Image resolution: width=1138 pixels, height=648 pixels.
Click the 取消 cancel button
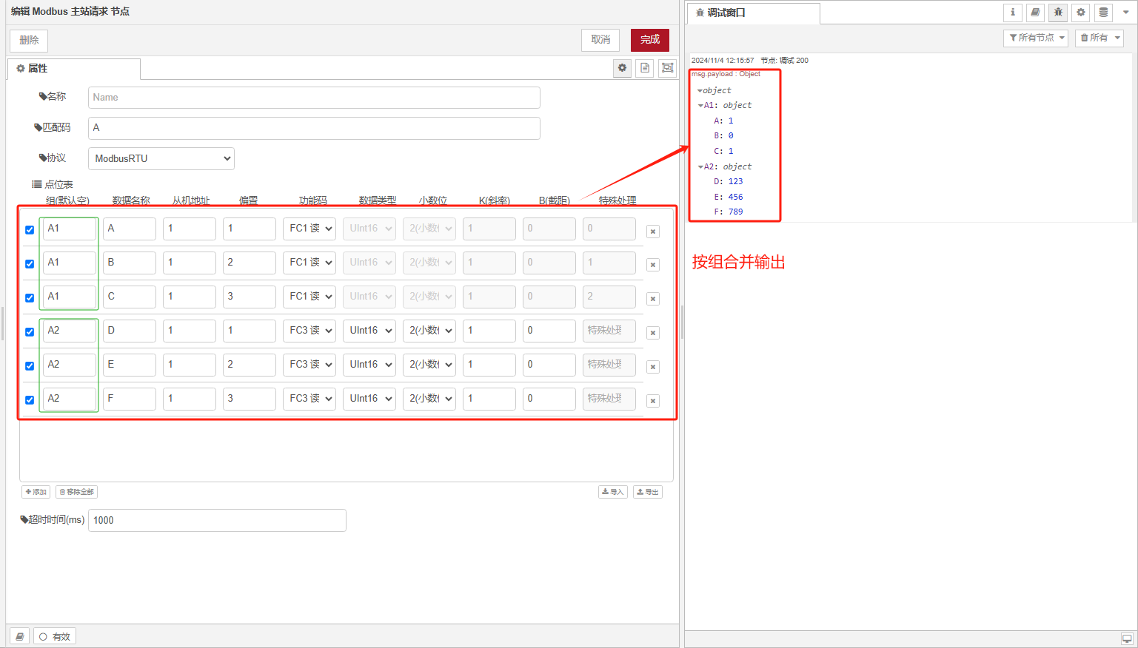click(600, 40)
